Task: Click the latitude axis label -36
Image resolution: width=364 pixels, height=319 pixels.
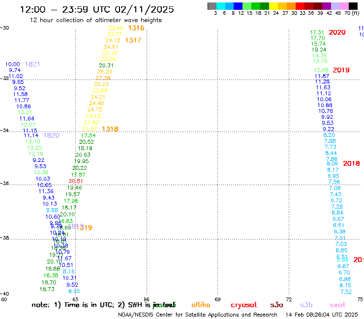Action: (x=4, y=183)
